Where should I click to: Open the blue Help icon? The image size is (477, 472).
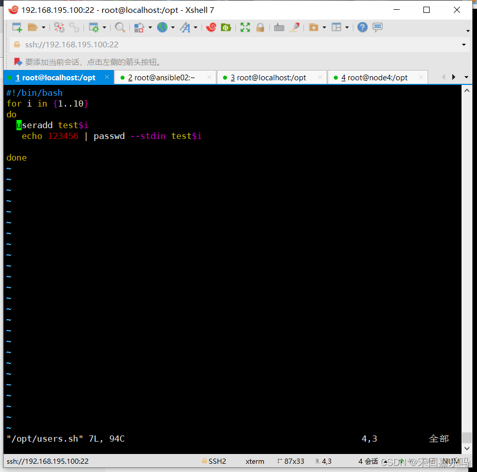click(362, 27)
